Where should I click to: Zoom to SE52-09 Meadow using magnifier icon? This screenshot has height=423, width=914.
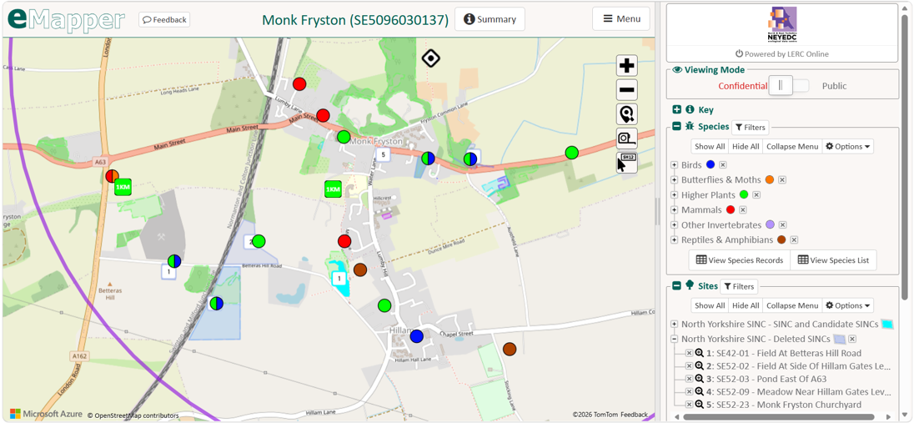coord(700,391)
